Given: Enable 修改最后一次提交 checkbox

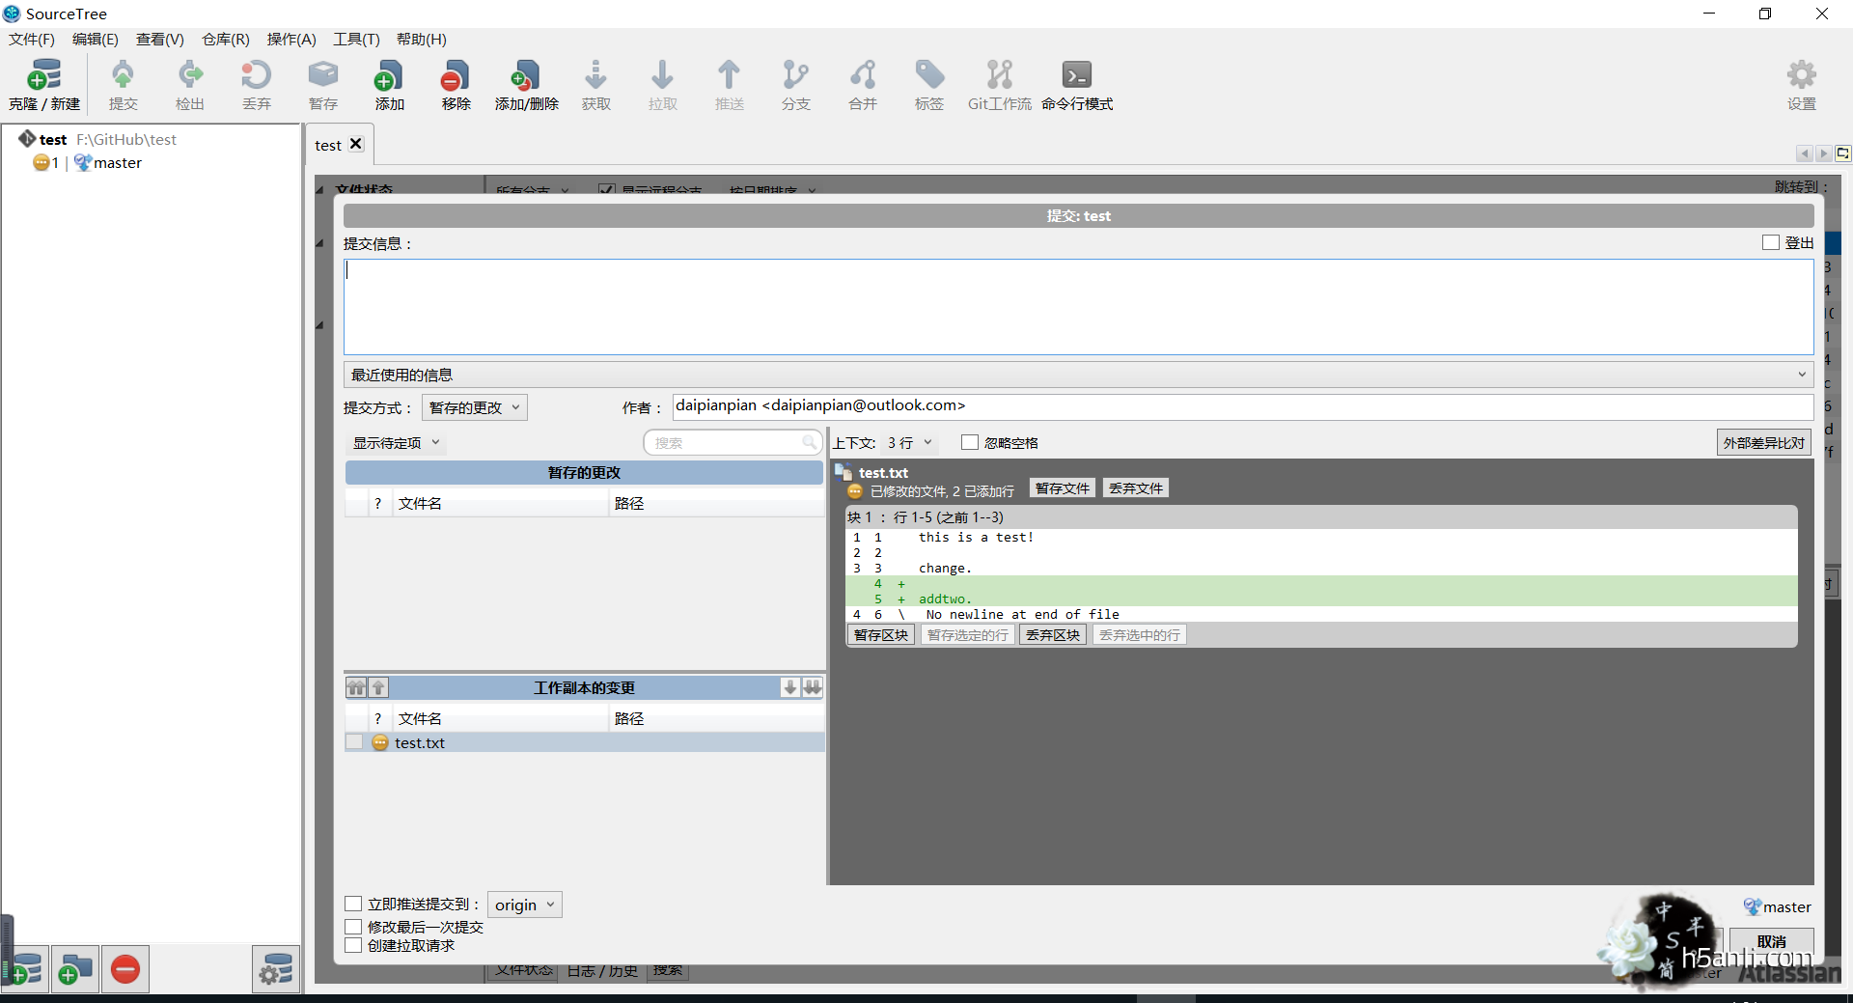Looking at the screenshot, I should coord(353,927).
